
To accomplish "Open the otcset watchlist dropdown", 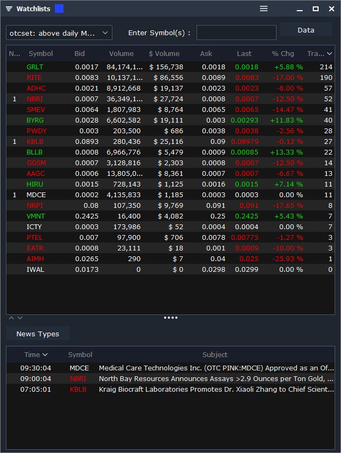I will (x=59, y=33).
